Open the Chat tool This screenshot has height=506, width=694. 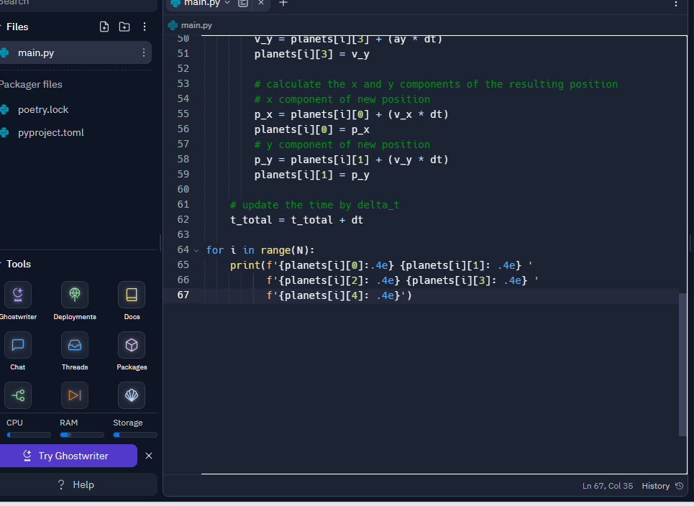click(17, 345)
